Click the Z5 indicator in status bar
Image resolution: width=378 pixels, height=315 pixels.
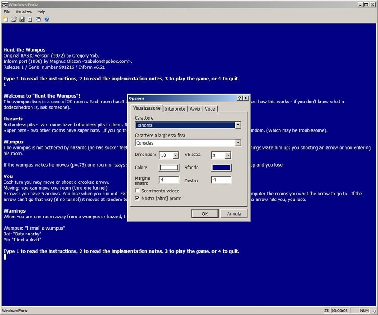tap(327, 311)
